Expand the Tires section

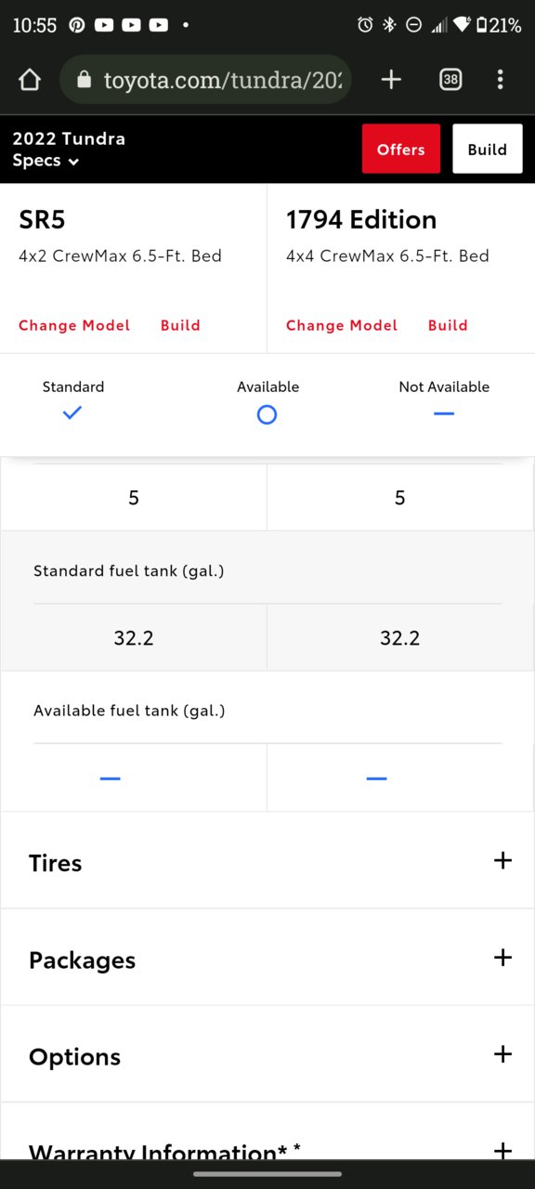pos(267,861)
